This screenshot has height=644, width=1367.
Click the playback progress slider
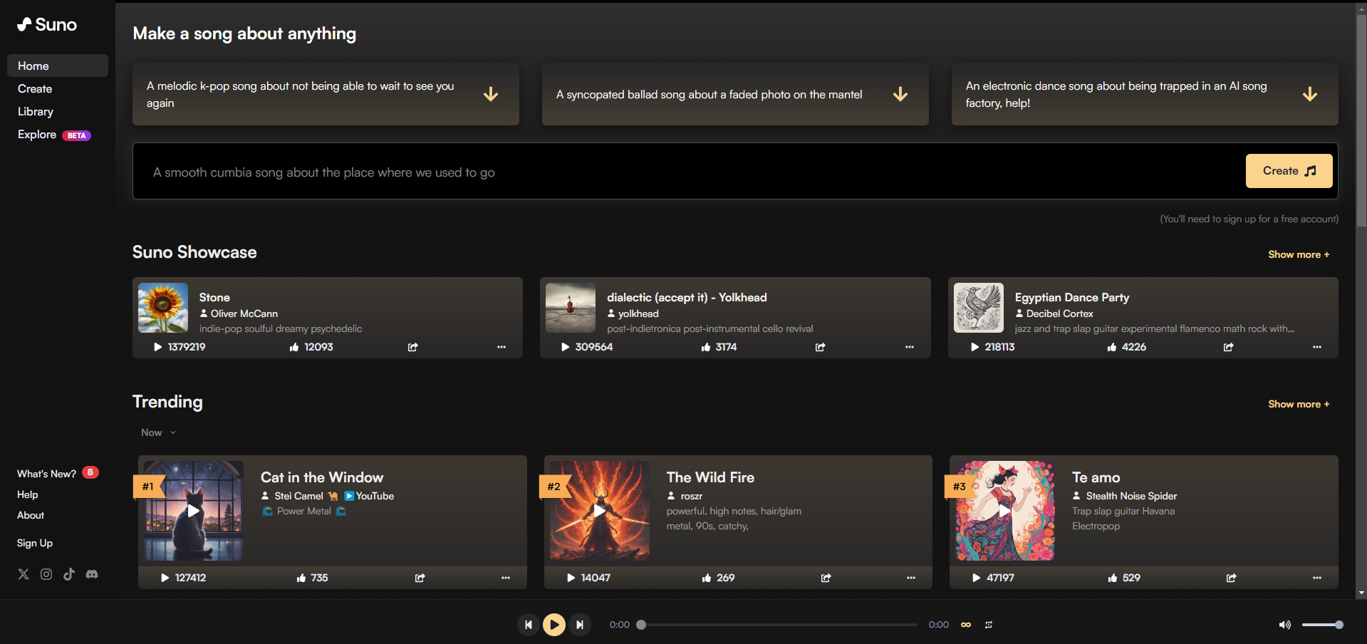click(779, 625)
